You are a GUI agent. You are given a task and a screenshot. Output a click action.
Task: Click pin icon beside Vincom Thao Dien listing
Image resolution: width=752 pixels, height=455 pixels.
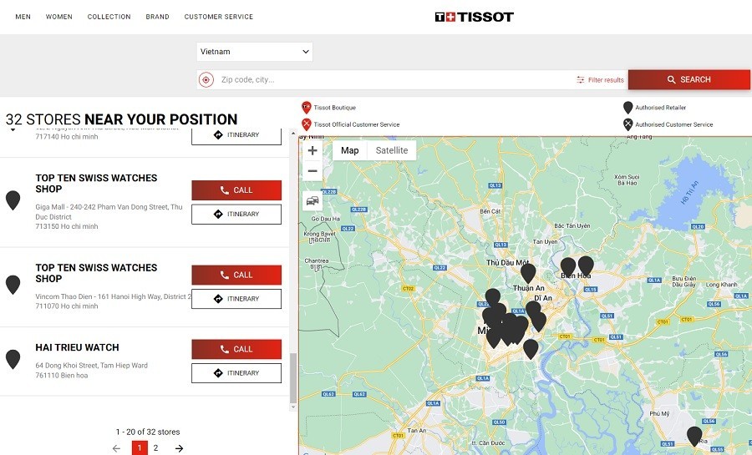coord(13,285)
